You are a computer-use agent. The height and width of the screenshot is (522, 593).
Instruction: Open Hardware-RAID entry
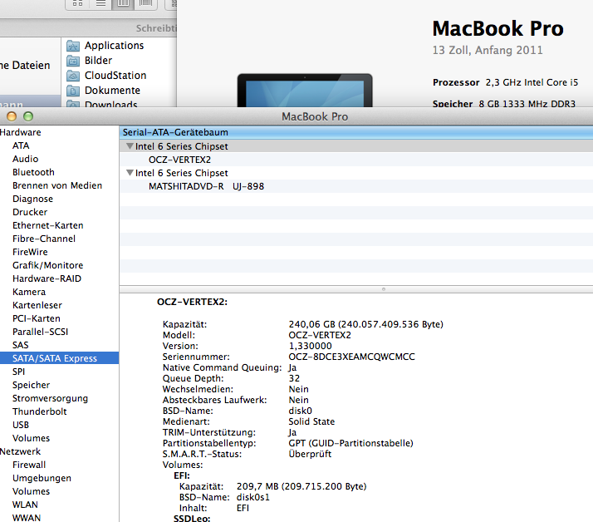[47, 278]
